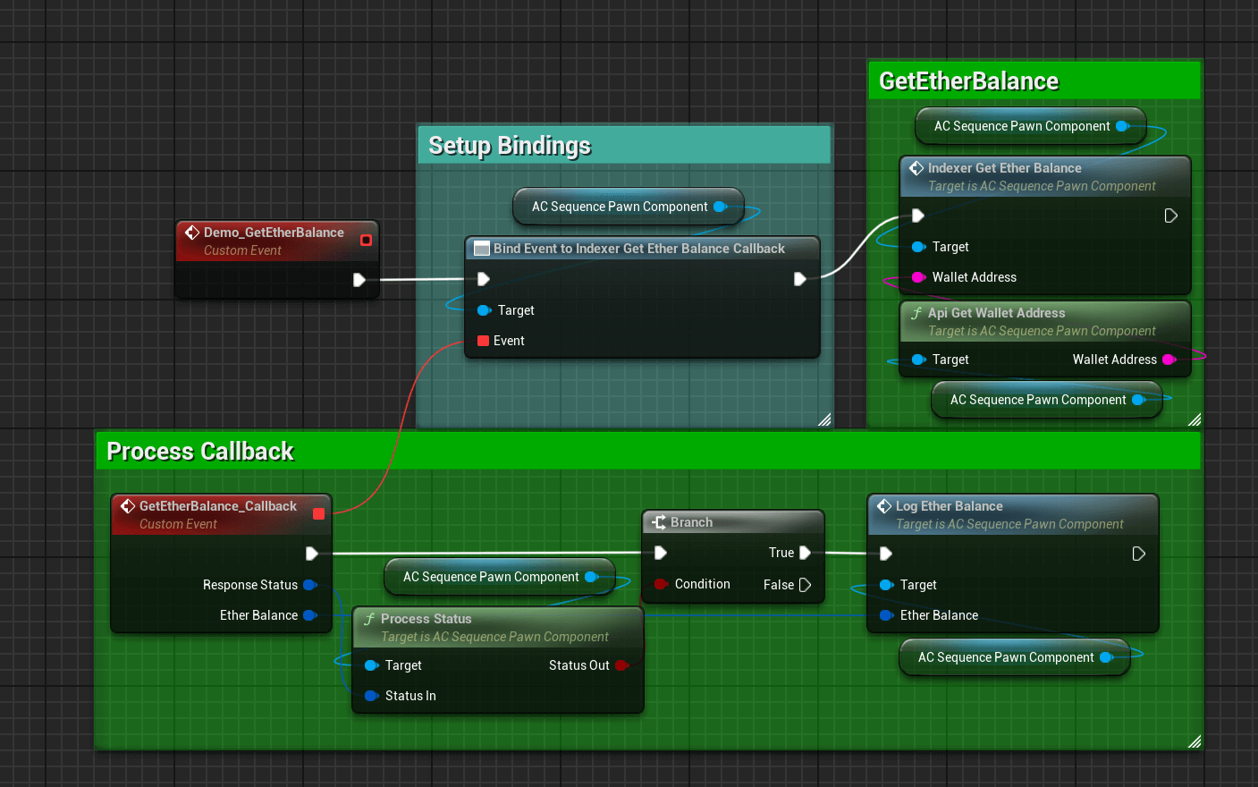Click the Demo_GetEtherBalance execution output pin
Viewport: 1258px width, 787px height.
tap(359, 280)
